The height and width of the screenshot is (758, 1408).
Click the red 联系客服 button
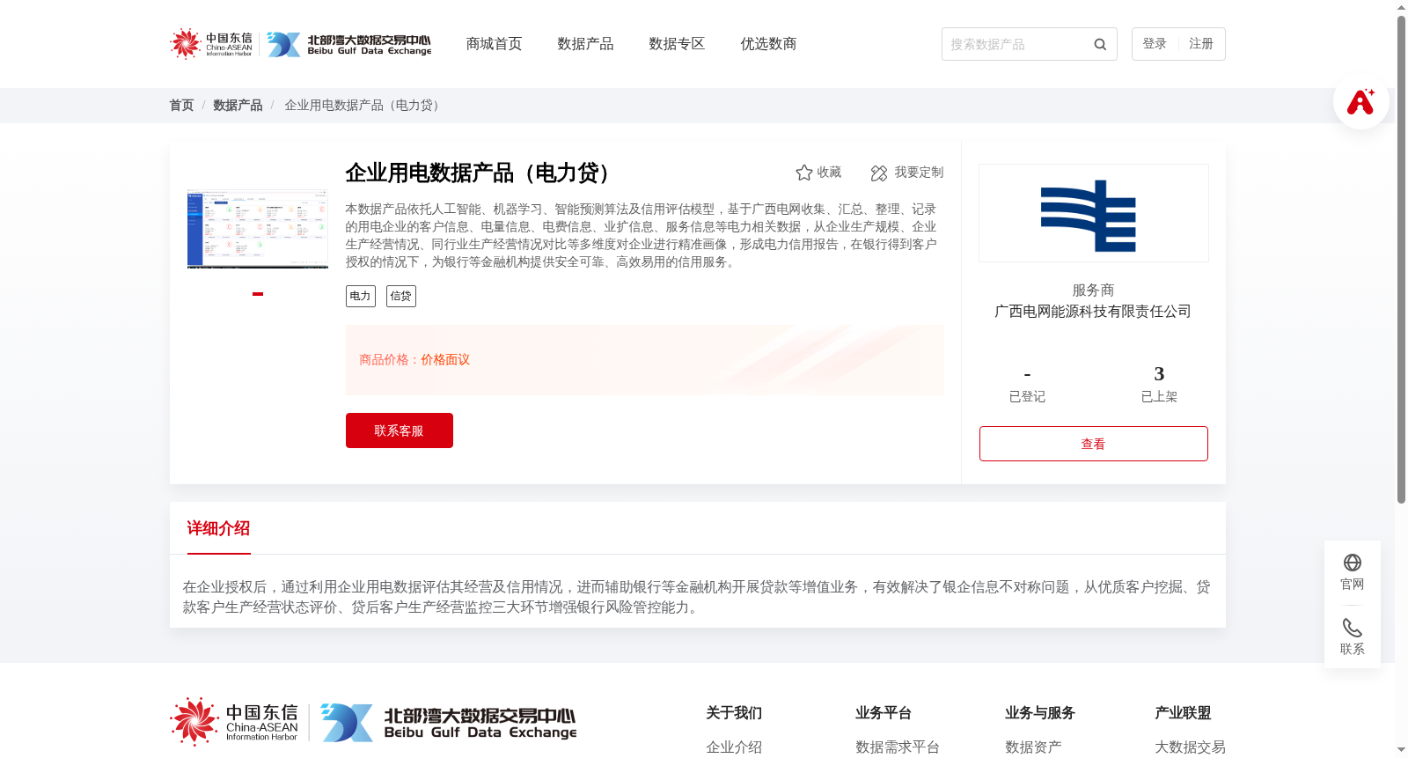point(400,431)
